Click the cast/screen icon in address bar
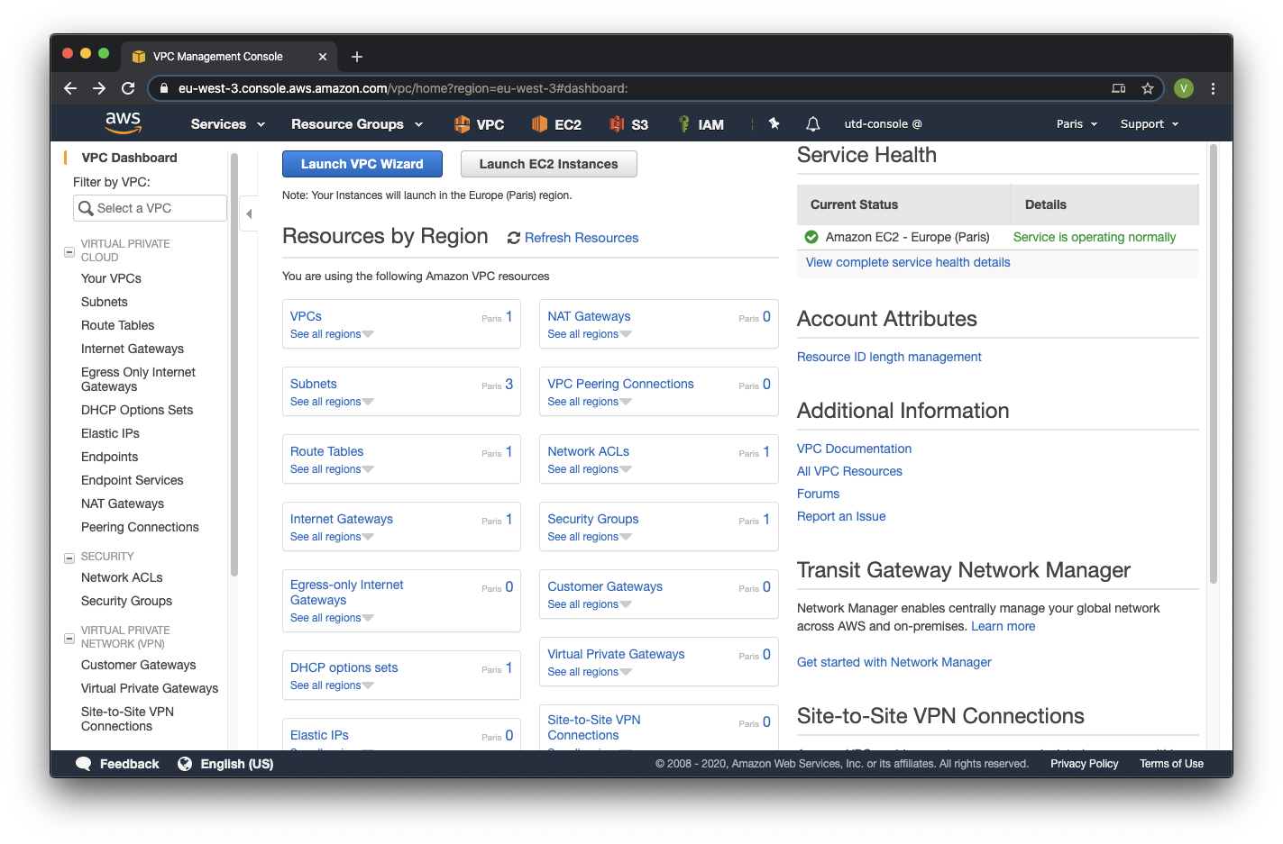The width and height of the screenshot is (1283, 844). click(1119, 88)
